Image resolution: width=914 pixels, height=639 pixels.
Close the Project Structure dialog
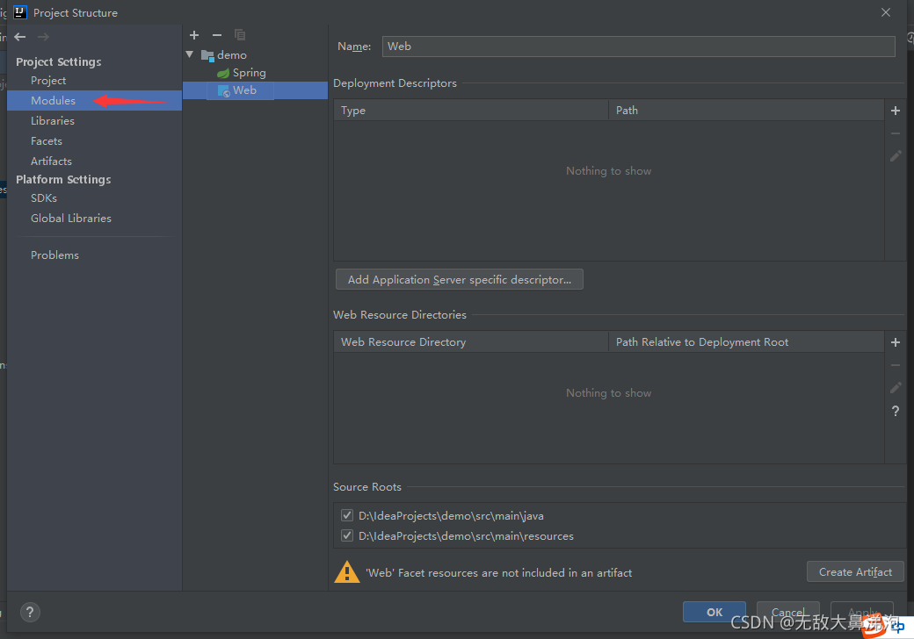click(x=886, y=12)
